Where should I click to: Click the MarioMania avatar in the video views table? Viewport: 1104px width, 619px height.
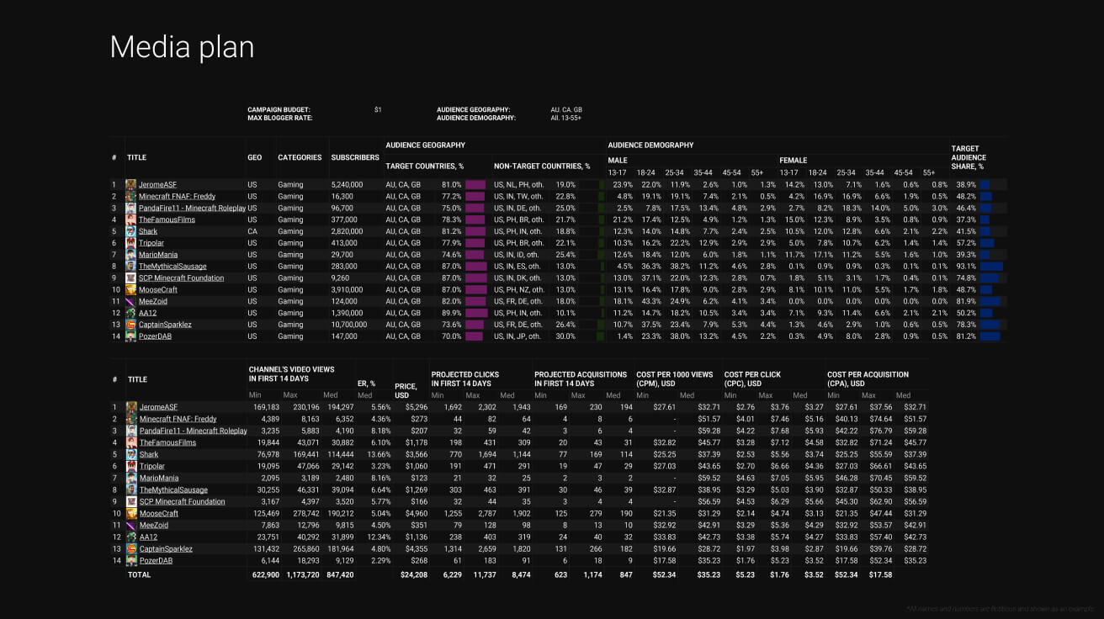(x=131, y=478)
